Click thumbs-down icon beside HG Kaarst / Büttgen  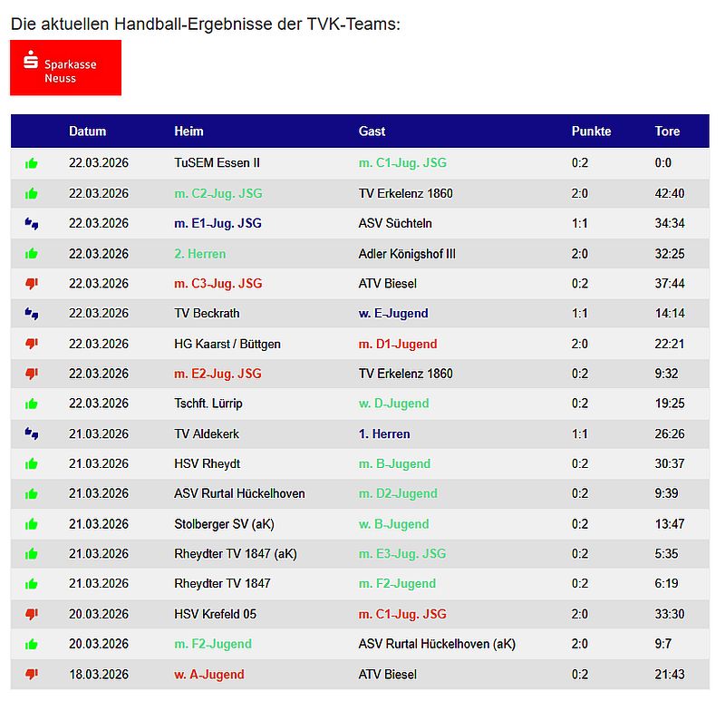point(32,344)
